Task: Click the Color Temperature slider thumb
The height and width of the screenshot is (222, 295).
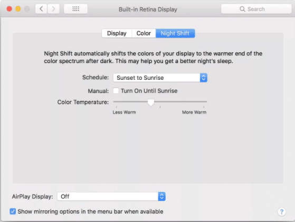Action: [x=151, y=103]
